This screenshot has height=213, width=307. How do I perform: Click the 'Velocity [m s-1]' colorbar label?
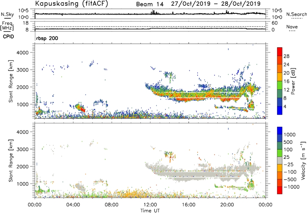coord(303,160)
